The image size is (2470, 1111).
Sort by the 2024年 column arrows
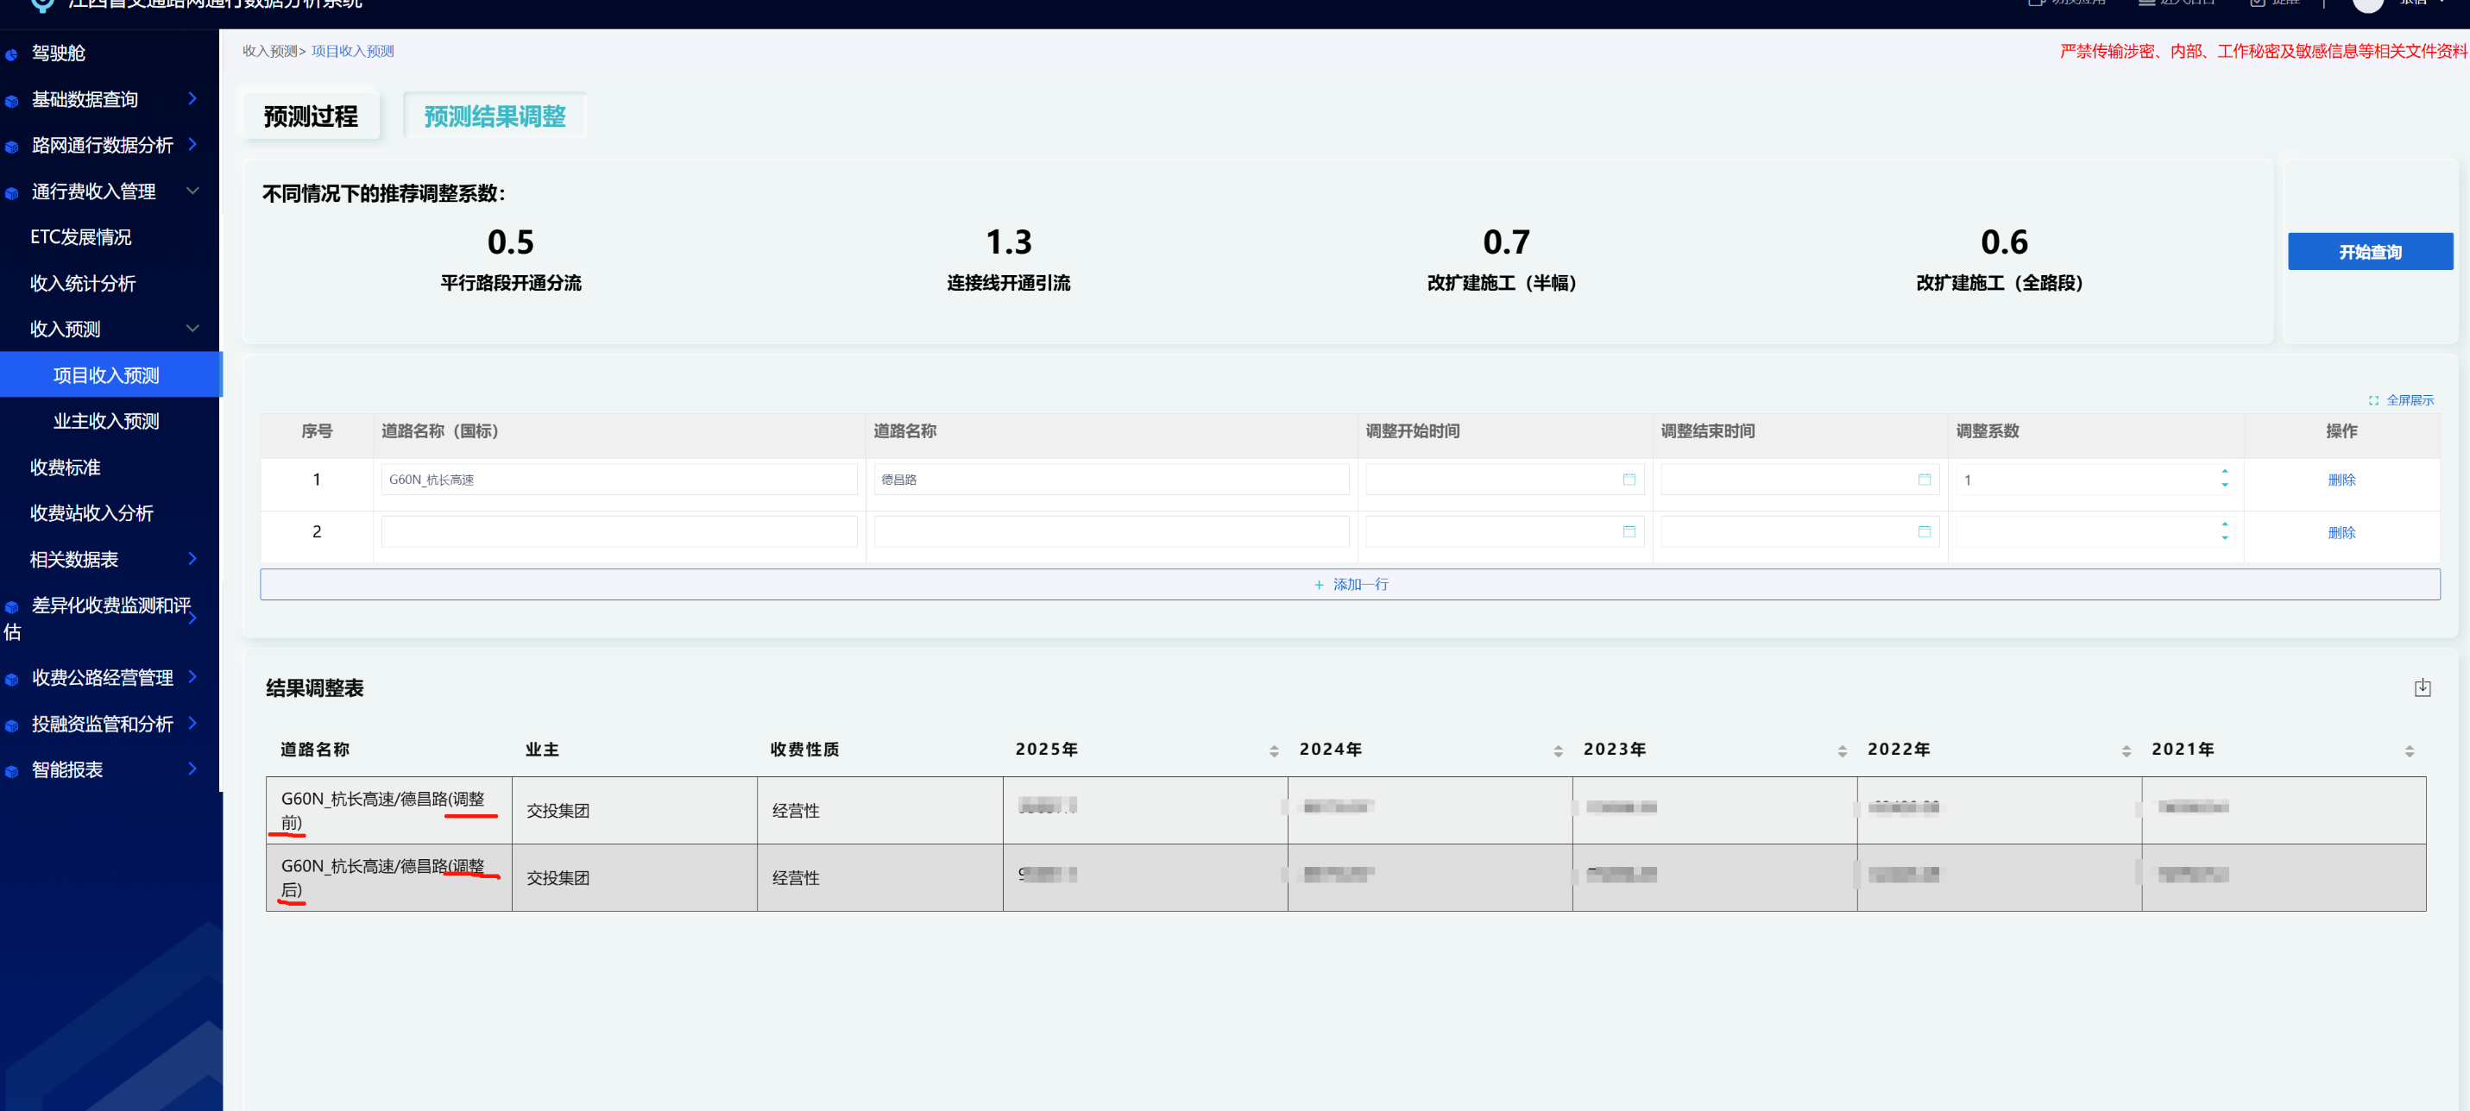1557,750
